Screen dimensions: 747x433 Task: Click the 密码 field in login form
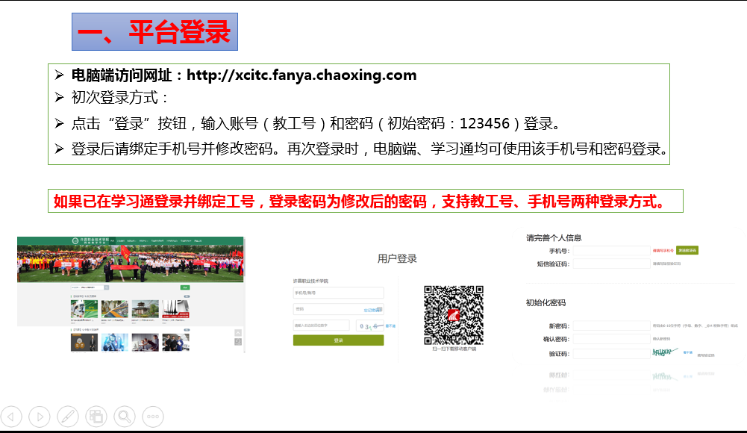click(x=338, y=309)
